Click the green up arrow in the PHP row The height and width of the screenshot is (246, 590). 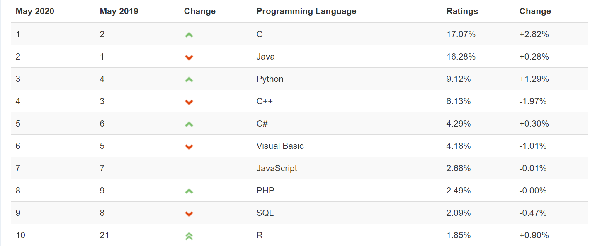189,191
